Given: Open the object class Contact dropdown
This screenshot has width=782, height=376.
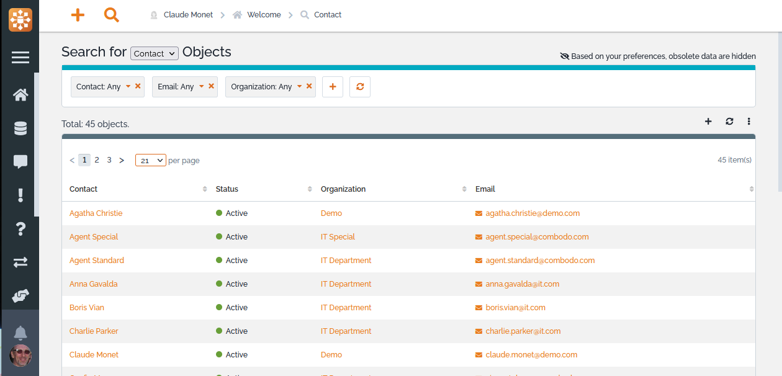Looking at the screenshot, I should 155,53.
